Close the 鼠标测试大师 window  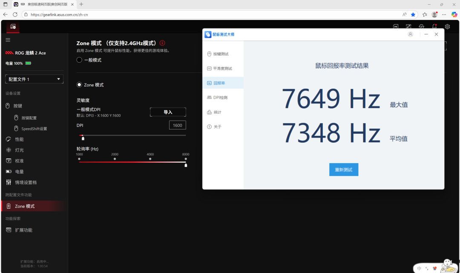click(x=436, y=34)
